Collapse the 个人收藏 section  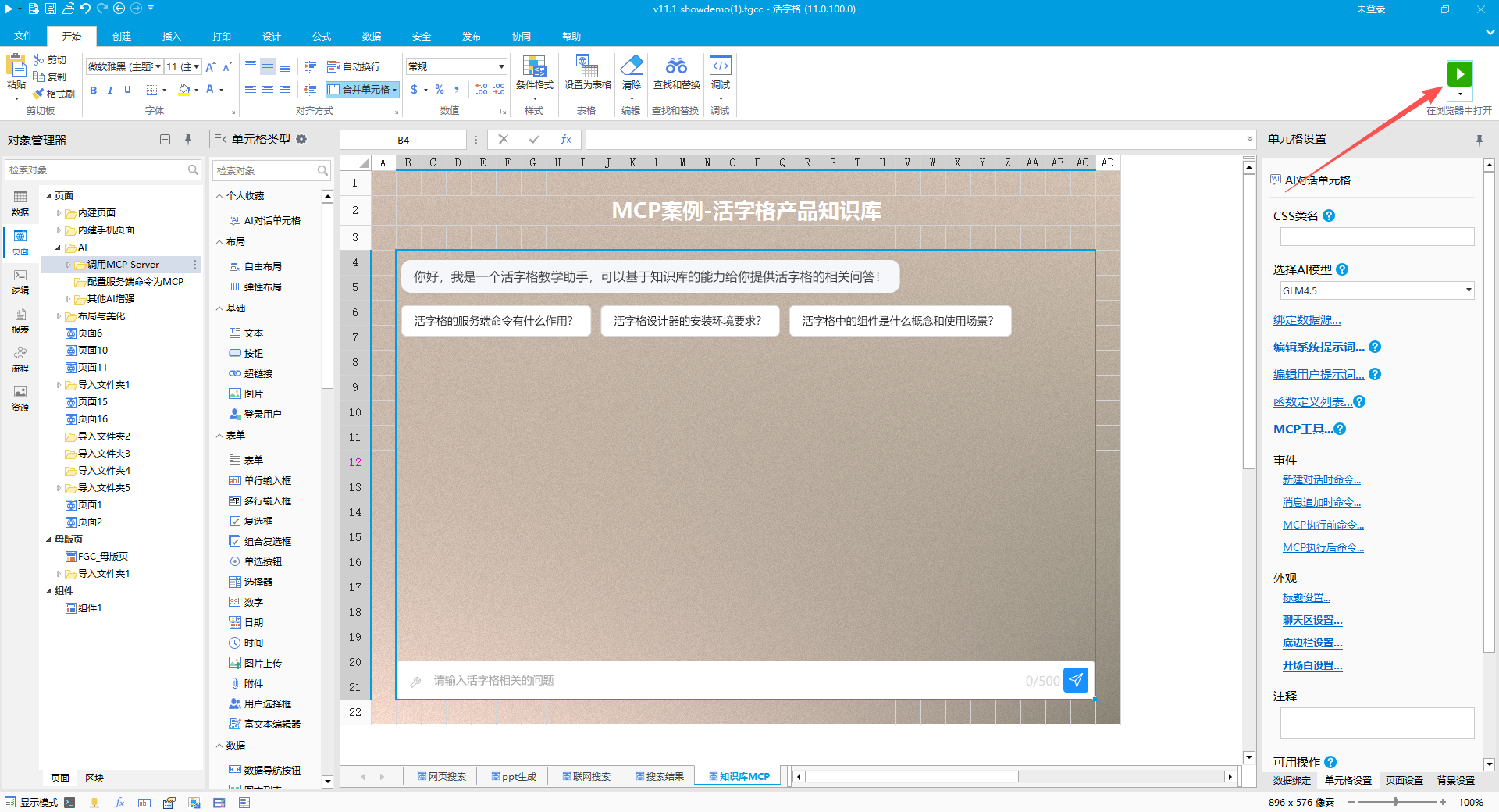click(219, 196)
